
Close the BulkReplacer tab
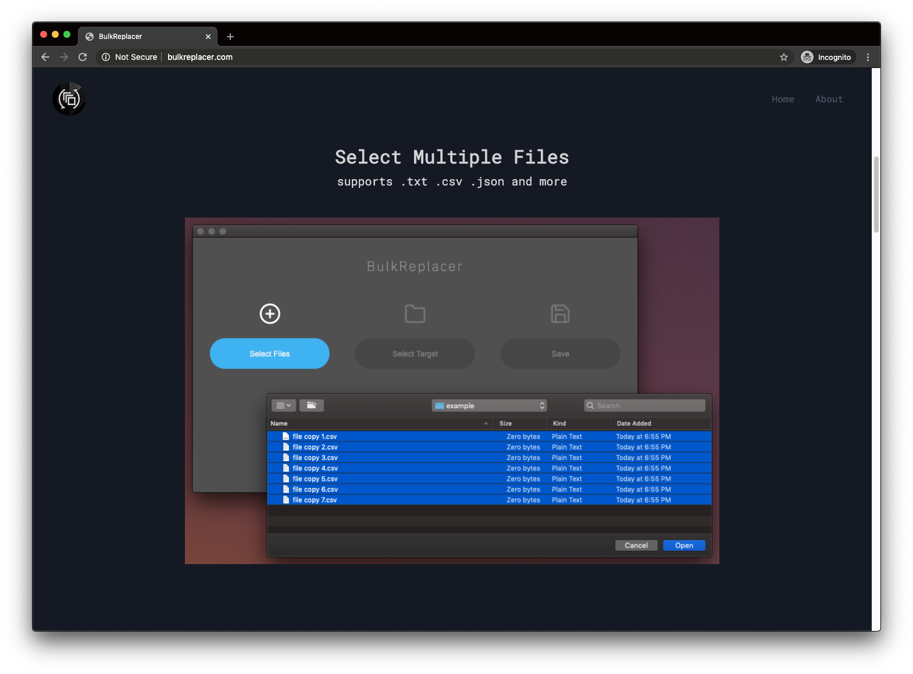pyautogui.click(x=208, y=37)
